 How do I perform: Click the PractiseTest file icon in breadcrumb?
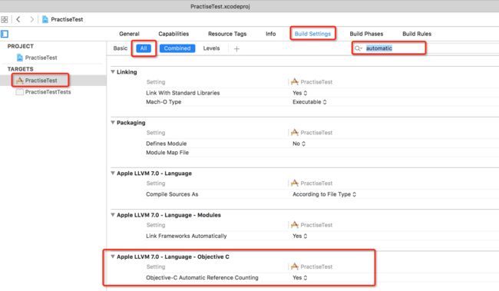[45, 19]
